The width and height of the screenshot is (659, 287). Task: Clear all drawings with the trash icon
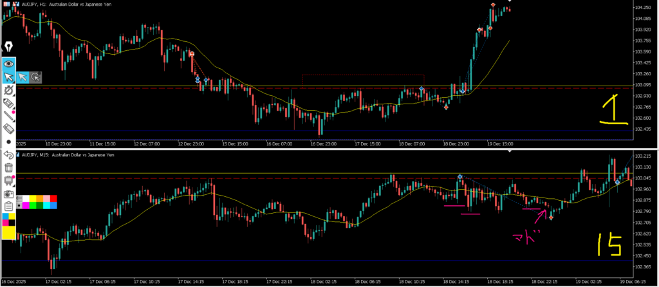point(9,168)
